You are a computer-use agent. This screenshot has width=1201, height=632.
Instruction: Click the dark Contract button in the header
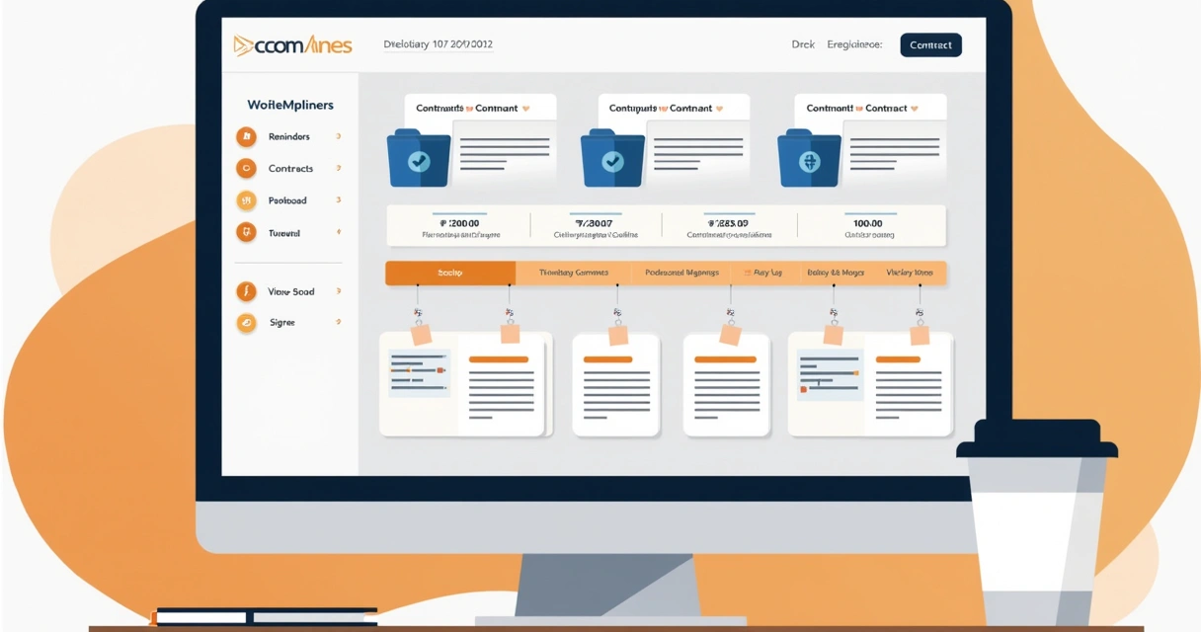pos(930,45)
